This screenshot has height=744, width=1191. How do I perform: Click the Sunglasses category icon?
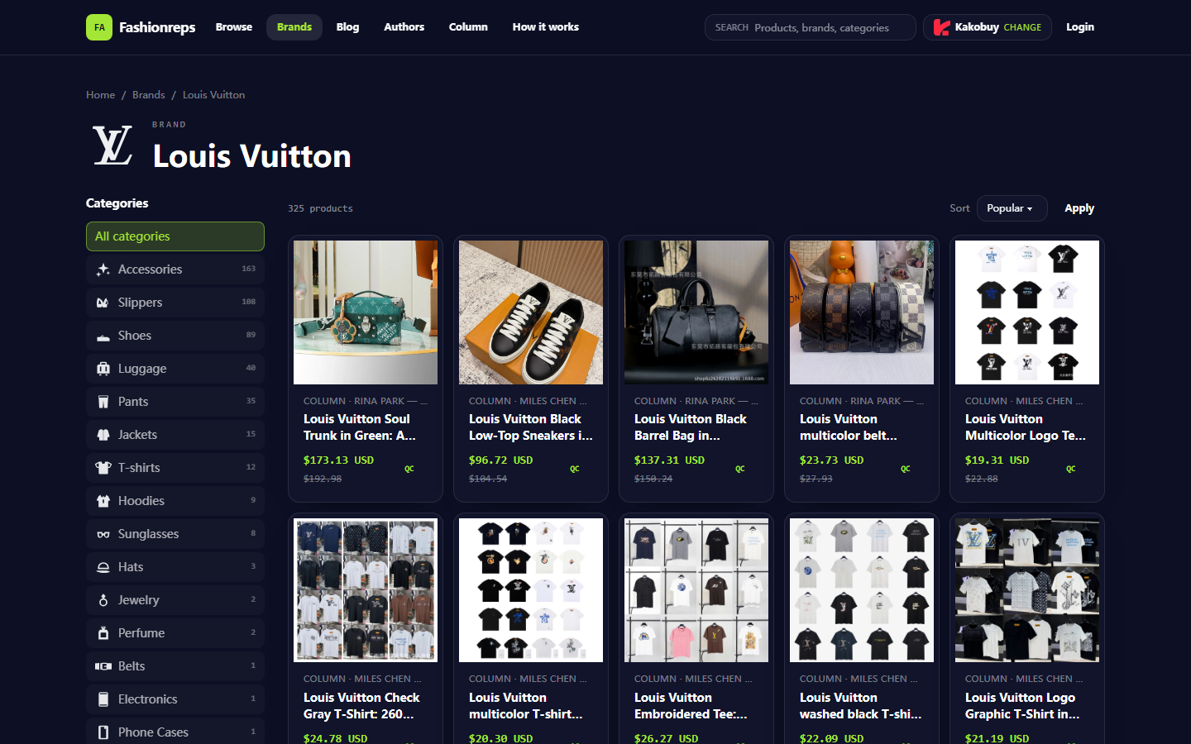coord(103,534)
